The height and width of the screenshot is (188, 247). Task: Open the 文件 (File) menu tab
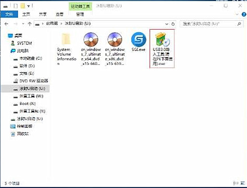pos(9,14)
